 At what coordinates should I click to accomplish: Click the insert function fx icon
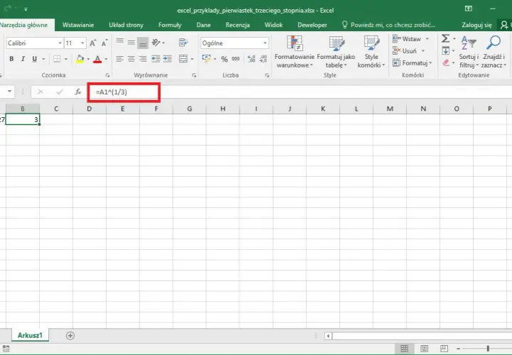(x=78, y=92)
